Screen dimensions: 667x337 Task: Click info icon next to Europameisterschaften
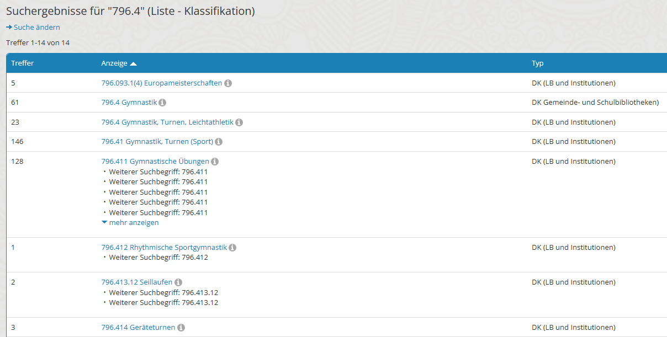pos(228,83)
